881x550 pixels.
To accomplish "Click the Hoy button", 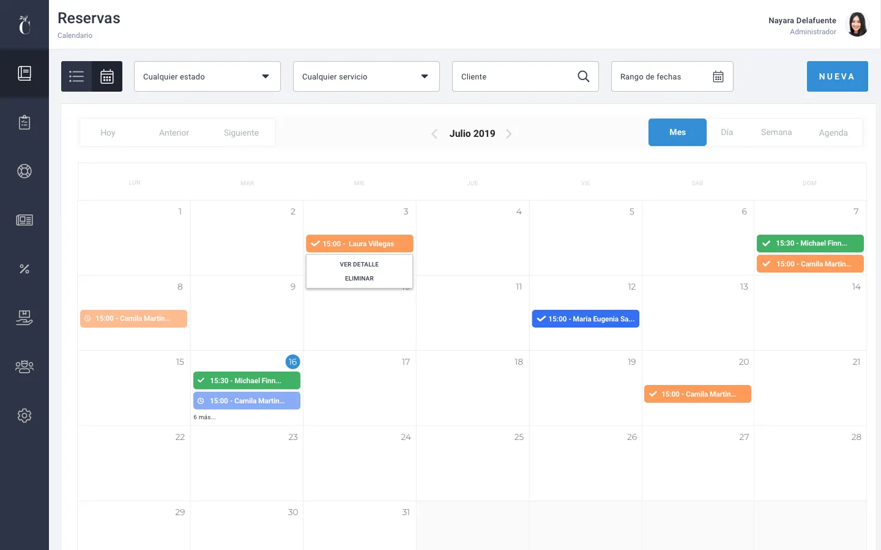I will 108,133.
